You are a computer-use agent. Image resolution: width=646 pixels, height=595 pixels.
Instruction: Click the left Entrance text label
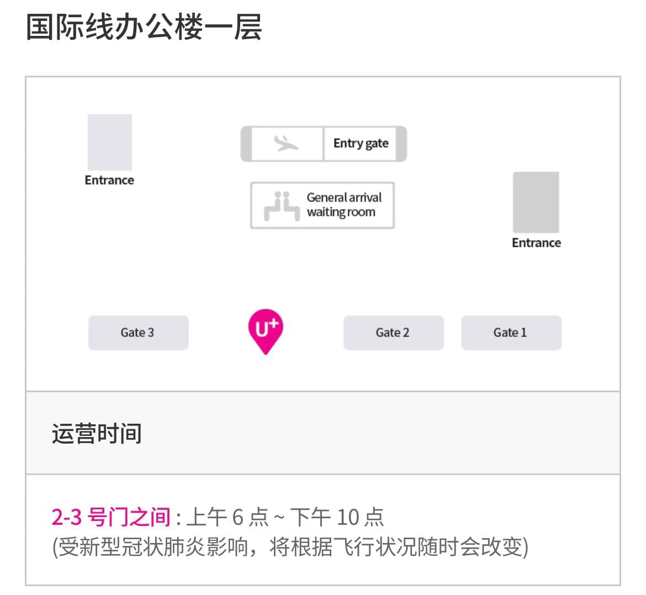109,180
